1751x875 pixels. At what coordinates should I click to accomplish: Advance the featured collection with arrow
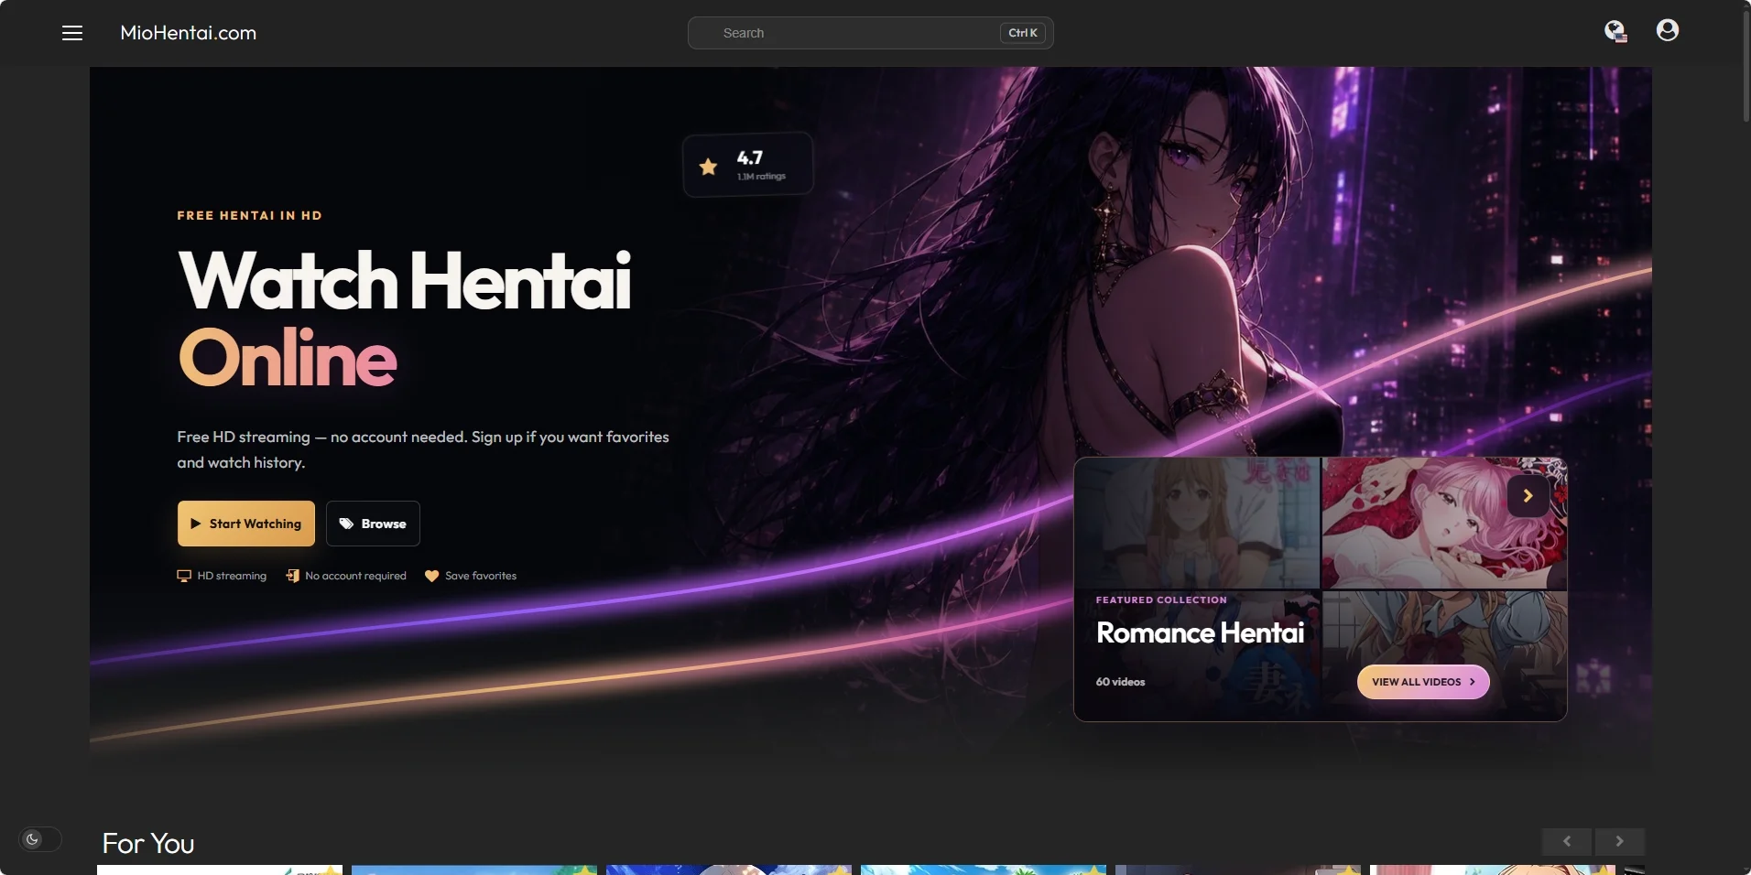click(x=1528, y=496)
